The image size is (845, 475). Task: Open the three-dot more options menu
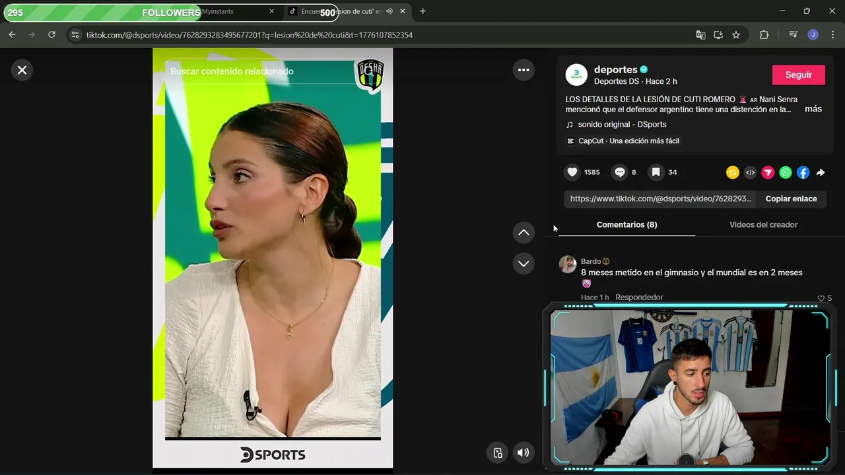click(x=524, y=70)
